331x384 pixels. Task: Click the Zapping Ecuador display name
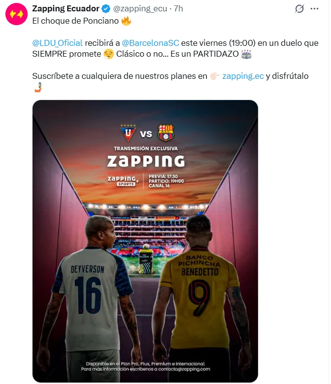tap(66, 8)
